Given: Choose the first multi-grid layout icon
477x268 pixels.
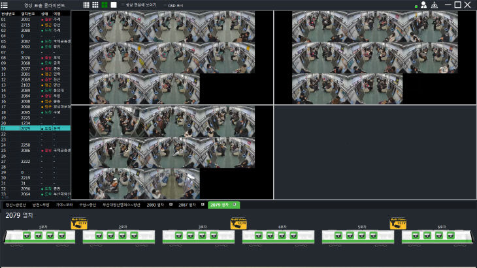Looking at the screenshot, I should [87, 5].
